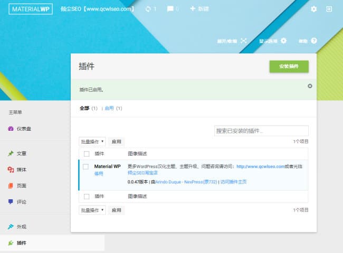Check the Material WP plugin checkbox
Viewport: 343px width, 253px height.
85,167
